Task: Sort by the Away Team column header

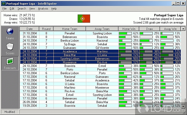Action: 102,29
